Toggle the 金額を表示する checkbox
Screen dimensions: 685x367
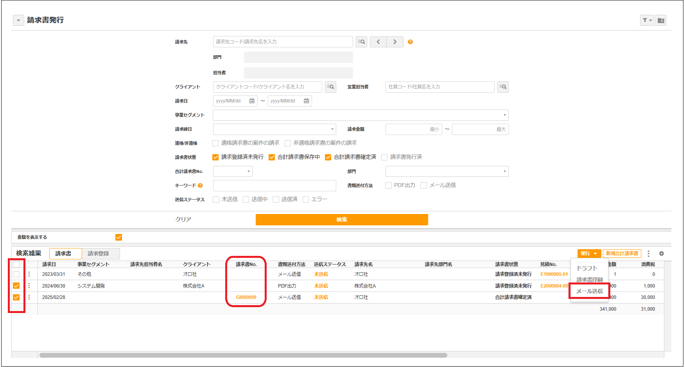(x=119, y=237)
